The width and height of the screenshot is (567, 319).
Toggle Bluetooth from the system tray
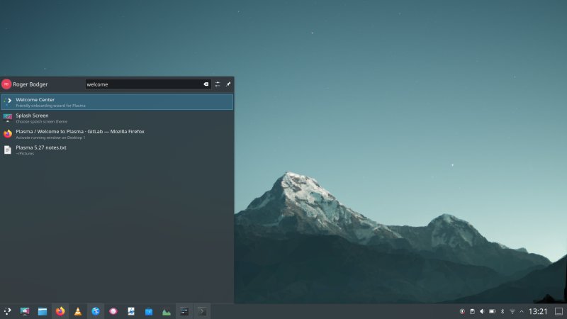(503, 311)
